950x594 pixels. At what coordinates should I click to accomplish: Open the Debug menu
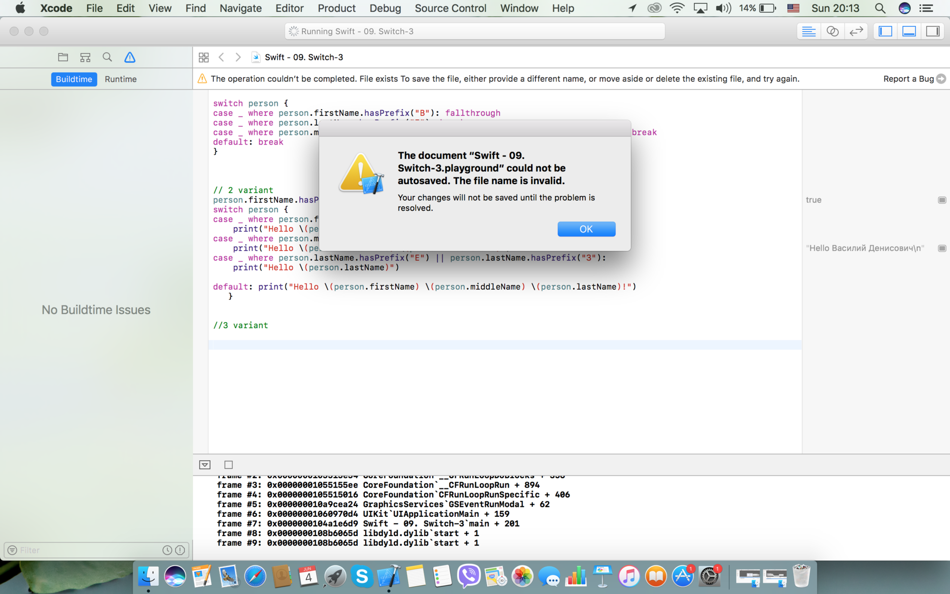point(385,8)
